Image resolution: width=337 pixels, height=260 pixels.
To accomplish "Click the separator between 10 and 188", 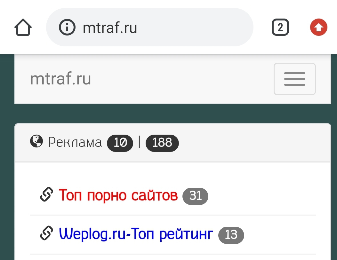I will coord(139,142).
